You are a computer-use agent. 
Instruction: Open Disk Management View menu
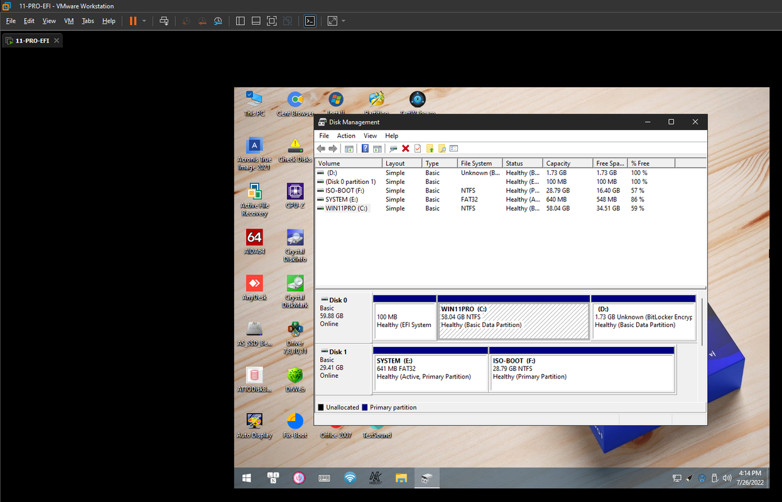(371, 136)
